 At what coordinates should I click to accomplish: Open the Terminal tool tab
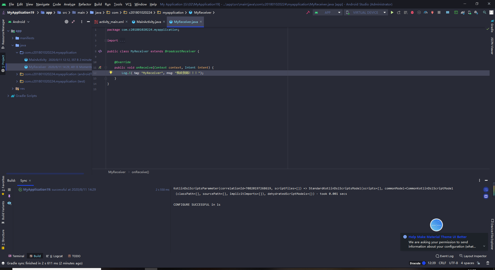(x=16, y=256)
